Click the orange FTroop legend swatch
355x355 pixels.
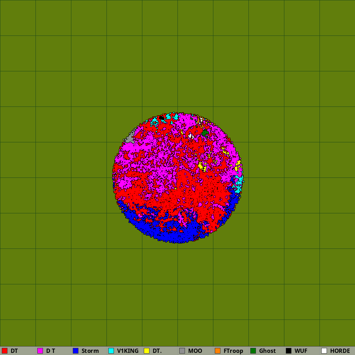point(218,351)
